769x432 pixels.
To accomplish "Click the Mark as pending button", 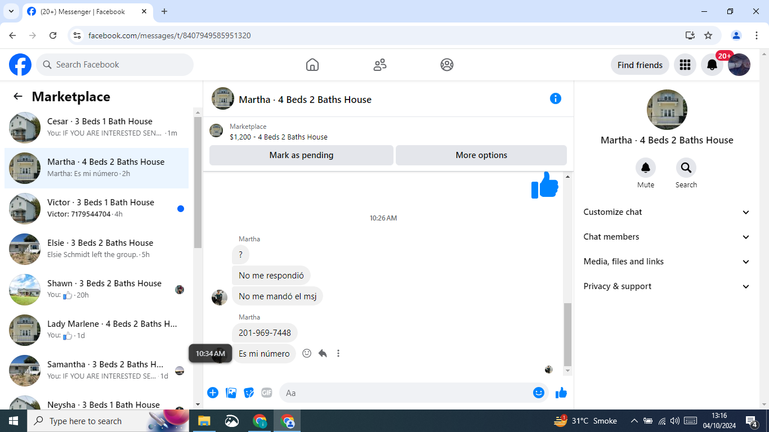I will [301, 155].
